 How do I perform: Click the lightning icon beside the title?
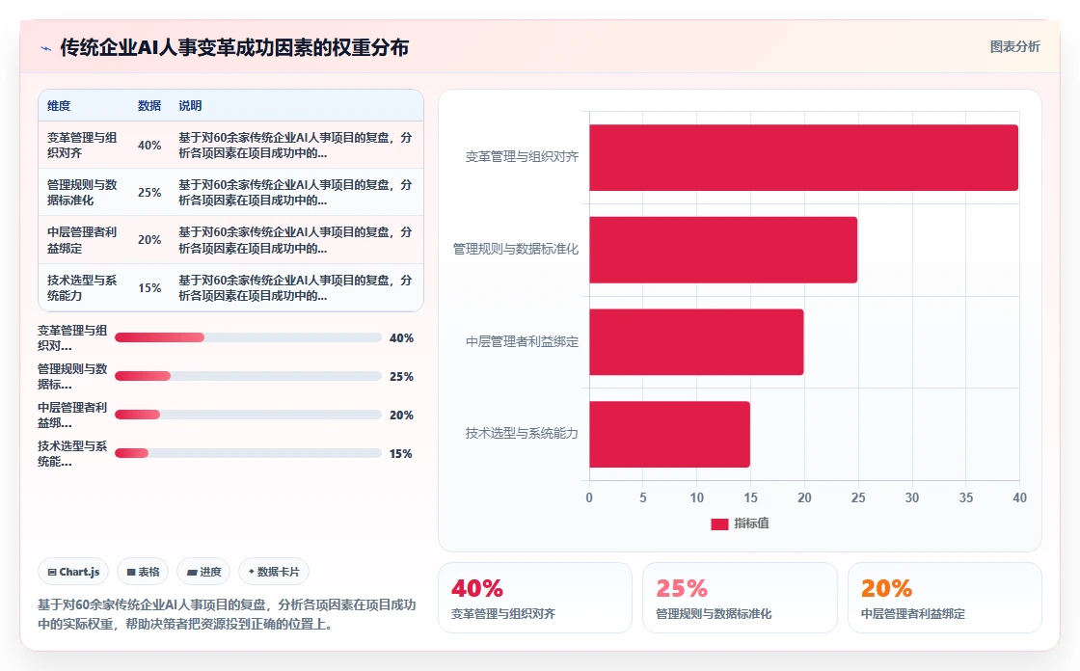[46, 48]
